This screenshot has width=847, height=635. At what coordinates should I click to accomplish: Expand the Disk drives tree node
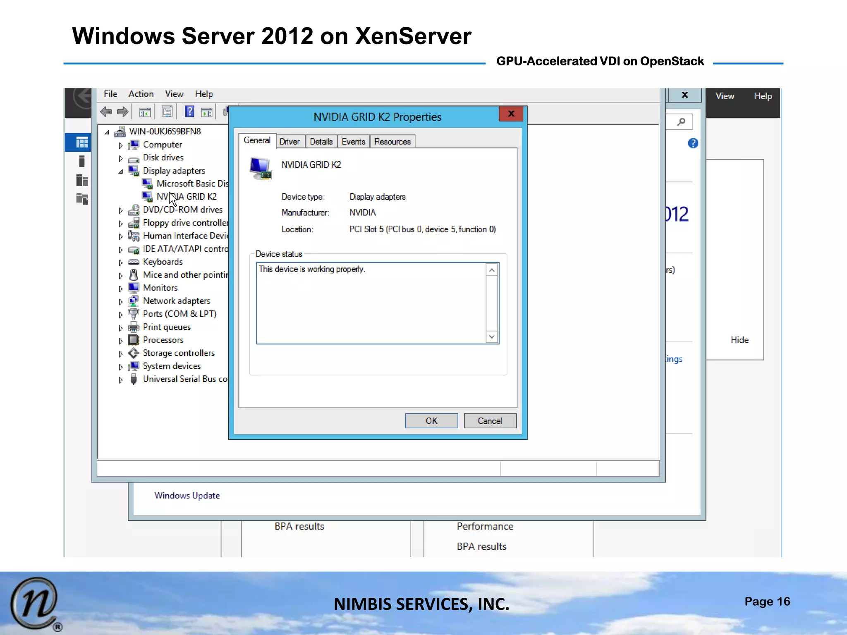click(120, 158)
